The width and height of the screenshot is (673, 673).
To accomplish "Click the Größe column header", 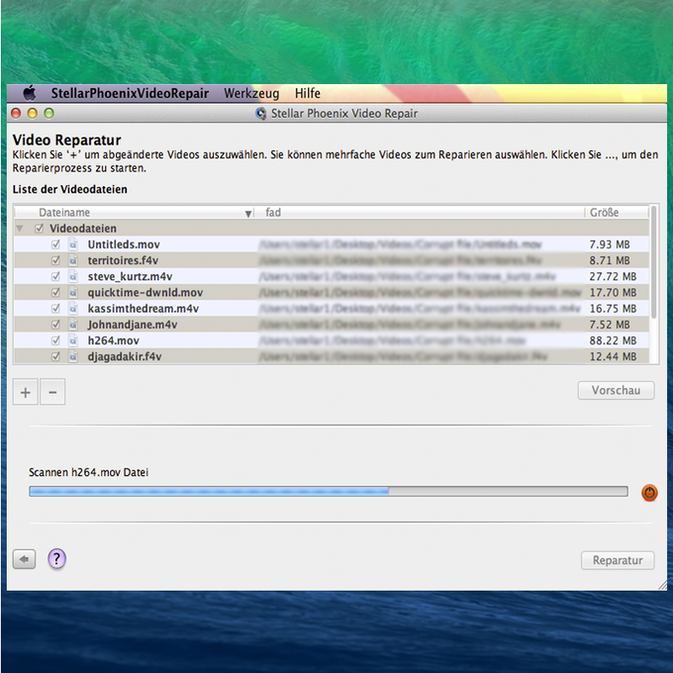I will 617,213.
